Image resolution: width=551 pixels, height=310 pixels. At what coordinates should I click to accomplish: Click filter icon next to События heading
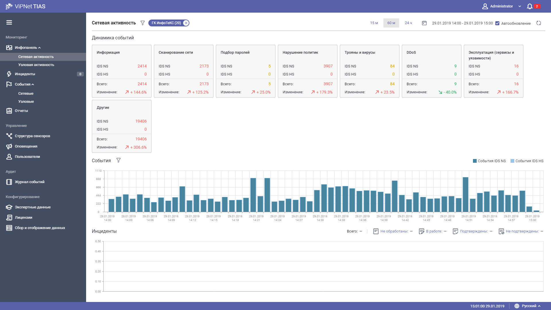click(118, 160)
